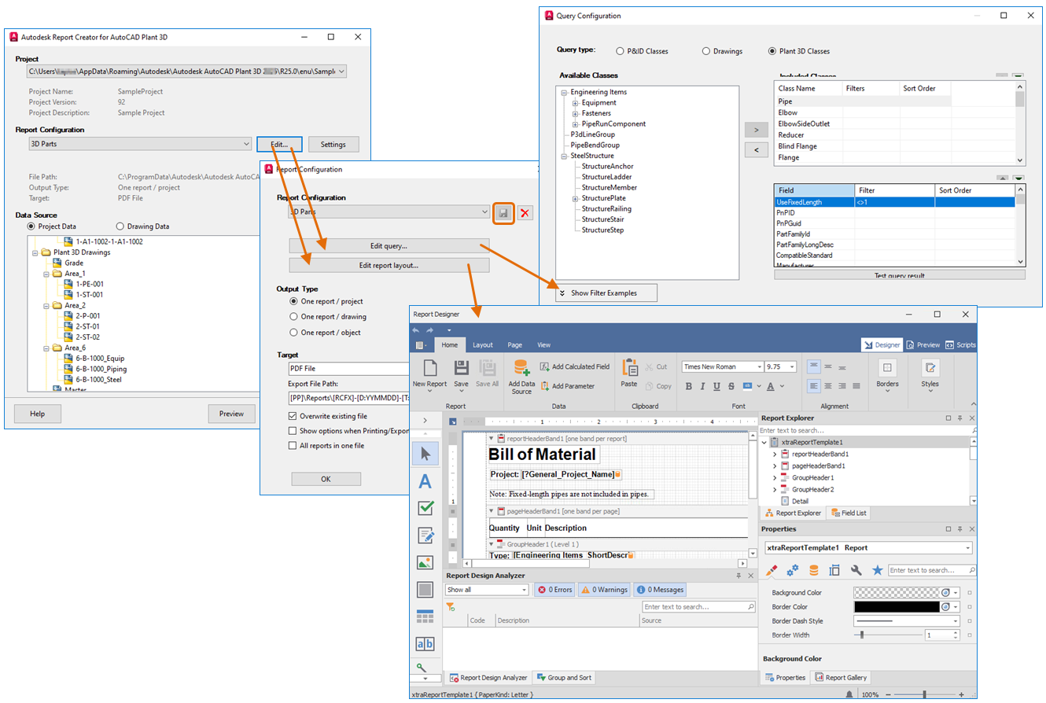Apply Underline formatting in Font group
Viewport: 1046px width, 703px height.
717,386
